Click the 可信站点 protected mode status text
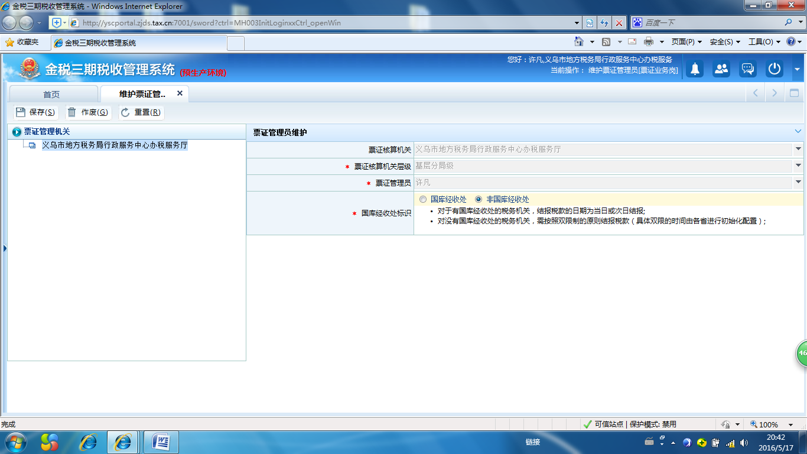The width and height of the screenshot is (807, 454). (636, 424)
